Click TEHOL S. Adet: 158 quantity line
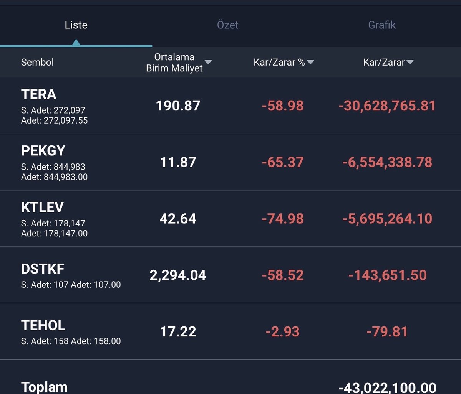This screenshot has height=394, width=461. pos(71,341)
